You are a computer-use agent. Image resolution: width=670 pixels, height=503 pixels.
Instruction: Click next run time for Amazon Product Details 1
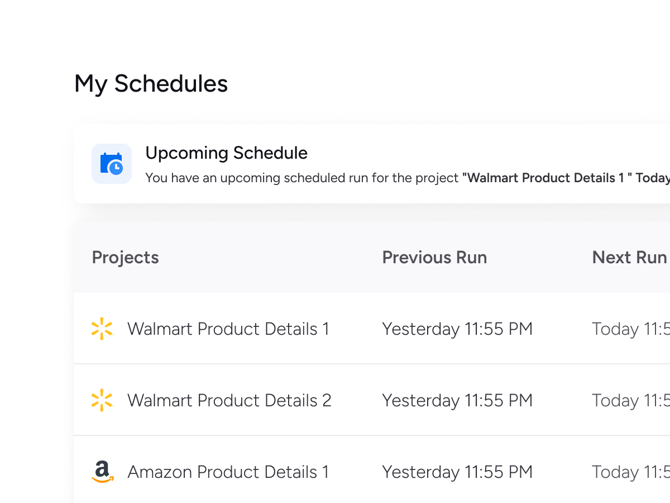coord(630,472)
